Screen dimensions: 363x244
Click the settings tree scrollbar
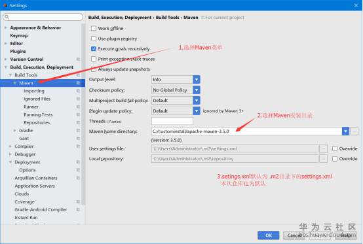(x=83, y=114)
